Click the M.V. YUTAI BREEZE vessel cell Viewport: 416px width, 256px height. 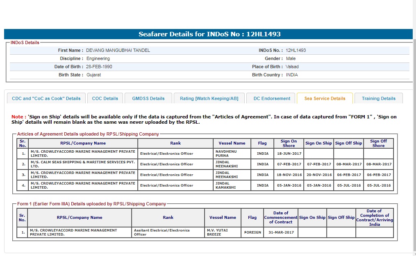(x=223, y=232)
